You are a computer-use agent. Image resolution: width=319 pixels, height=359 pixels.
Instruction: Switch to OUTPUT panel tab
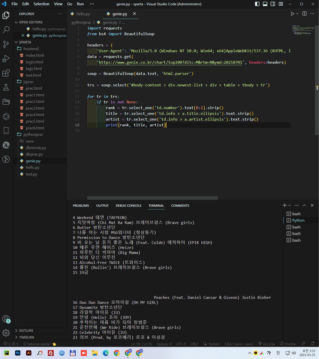(102, 206)
